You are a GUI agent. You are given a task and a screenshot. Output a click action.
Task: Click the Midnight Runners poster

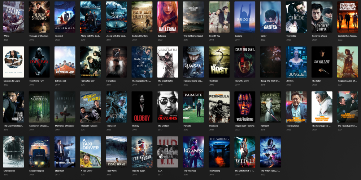(91, 107)
